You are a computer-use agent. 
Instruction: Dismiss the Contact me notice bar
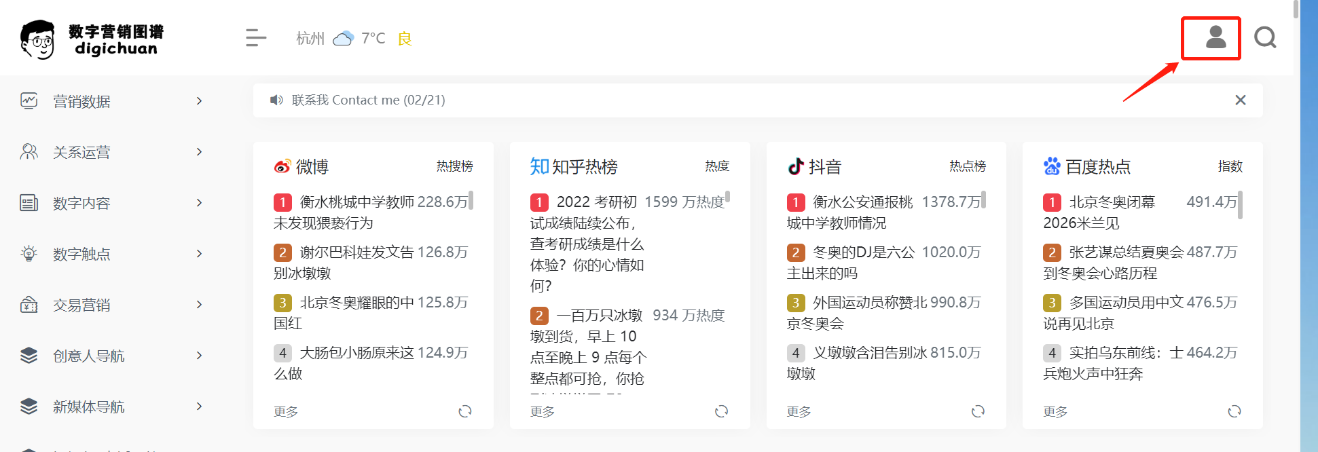click(1240, 100)
